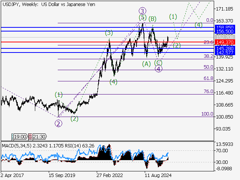Select the green (B) wave label

pos(152,18)
